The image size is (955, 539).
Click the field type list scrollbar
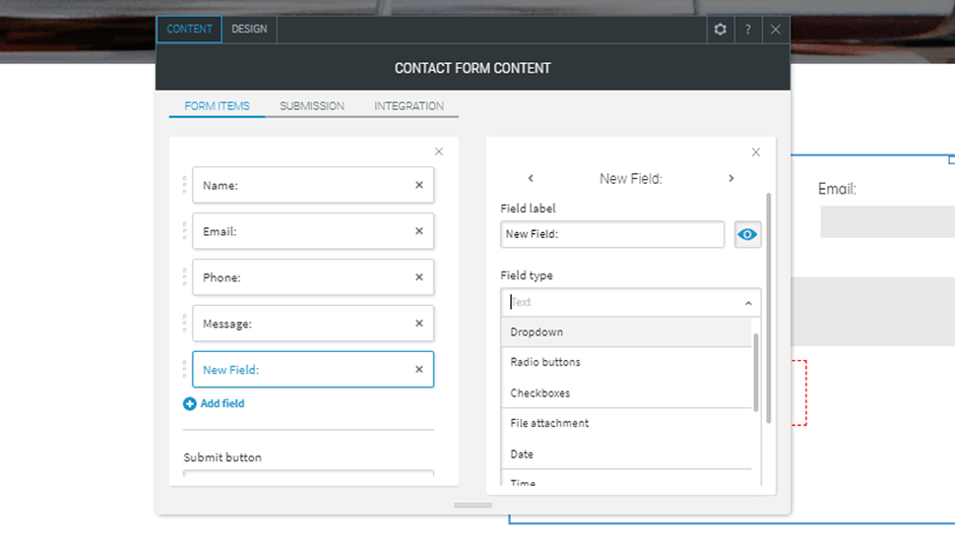pos(756,374)
